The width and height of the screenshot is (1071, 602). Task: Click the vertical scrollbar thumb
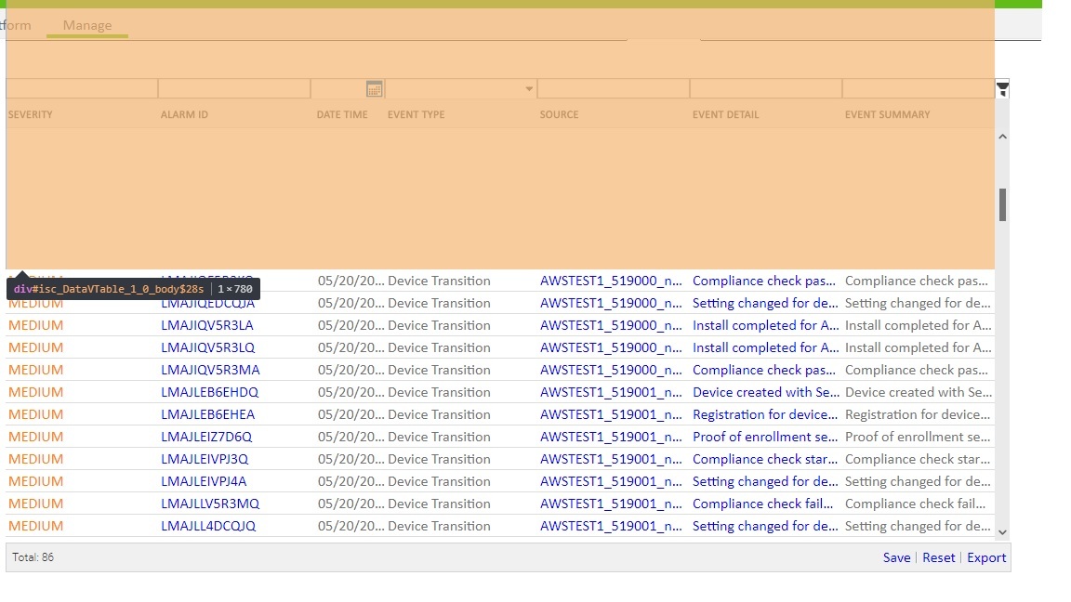(1002, 204)
